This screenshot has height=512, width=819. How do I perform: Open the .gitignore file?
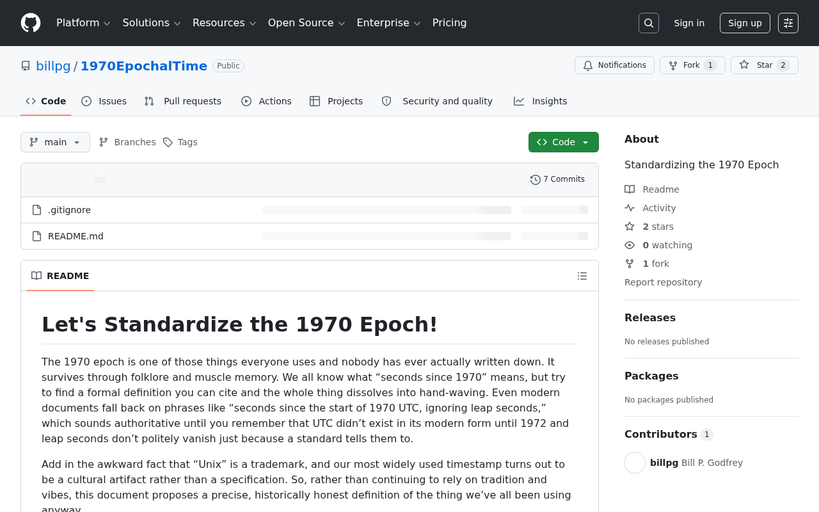pos(69,210)
